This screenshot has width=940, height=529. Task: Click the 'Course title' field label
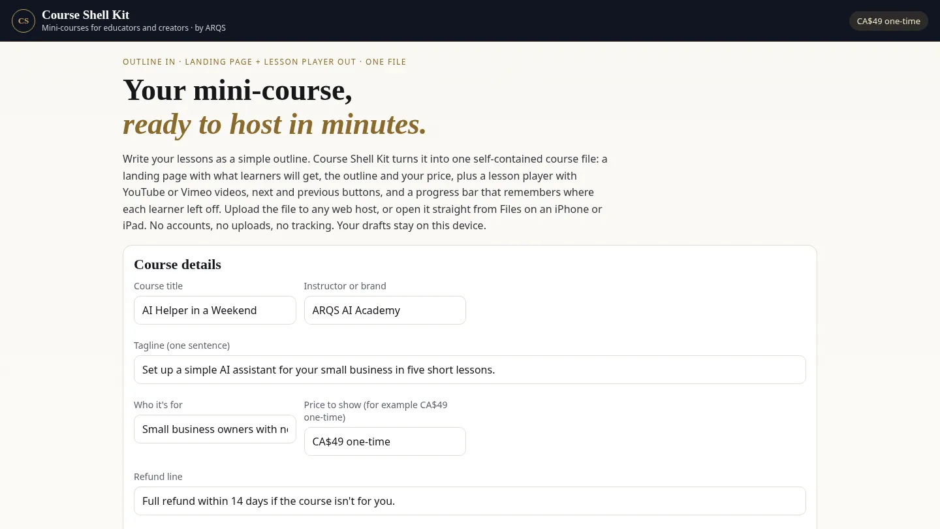pyautogui.click(x=158, y=286)
